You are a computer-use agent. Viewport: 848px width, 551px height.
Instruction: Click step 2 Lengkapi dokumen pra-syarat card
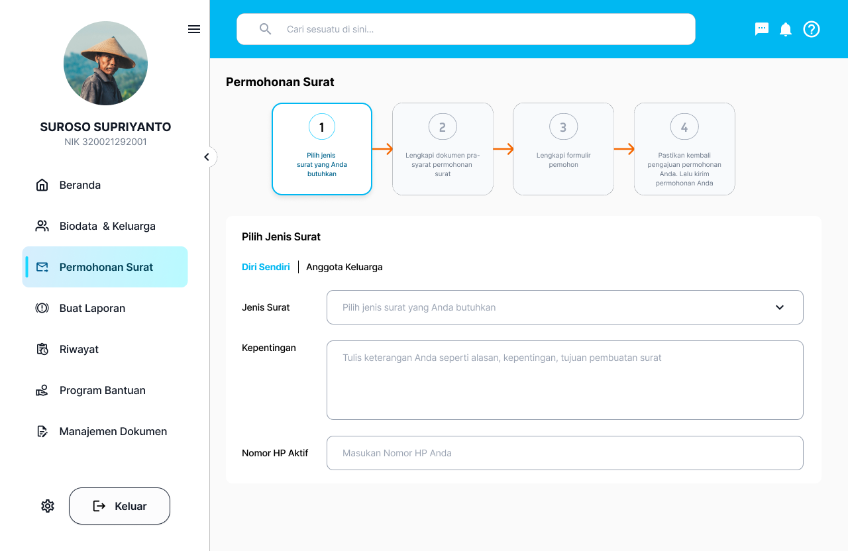pos(443,149)
